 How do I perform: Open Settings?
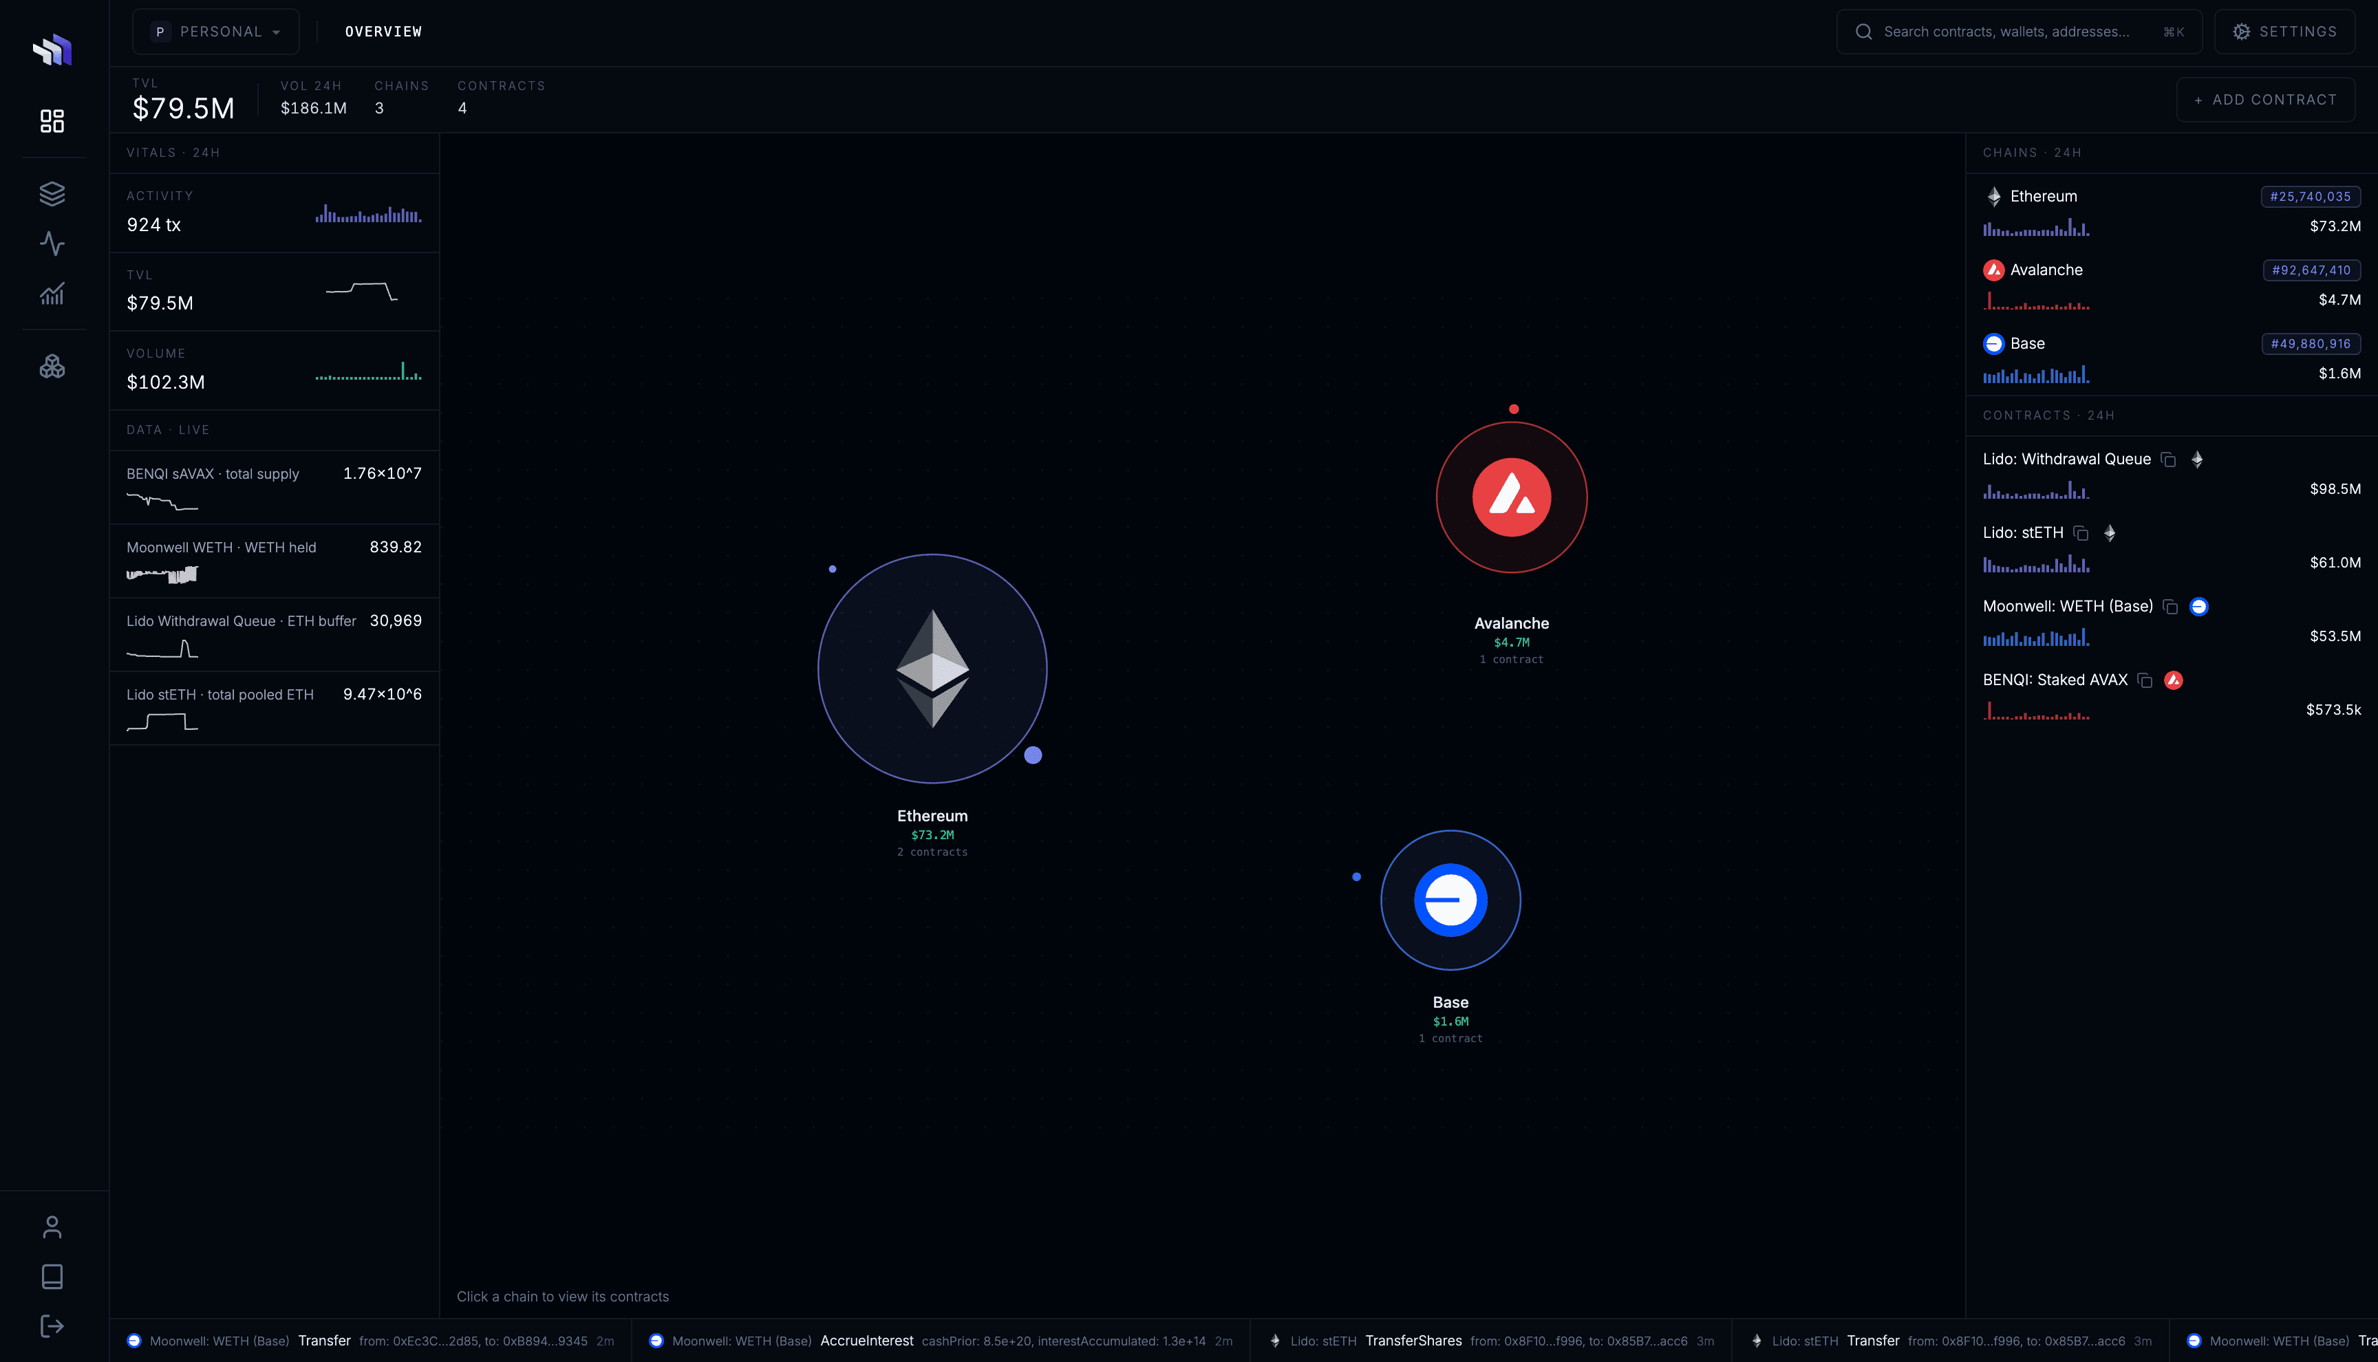pos(2284,32)
